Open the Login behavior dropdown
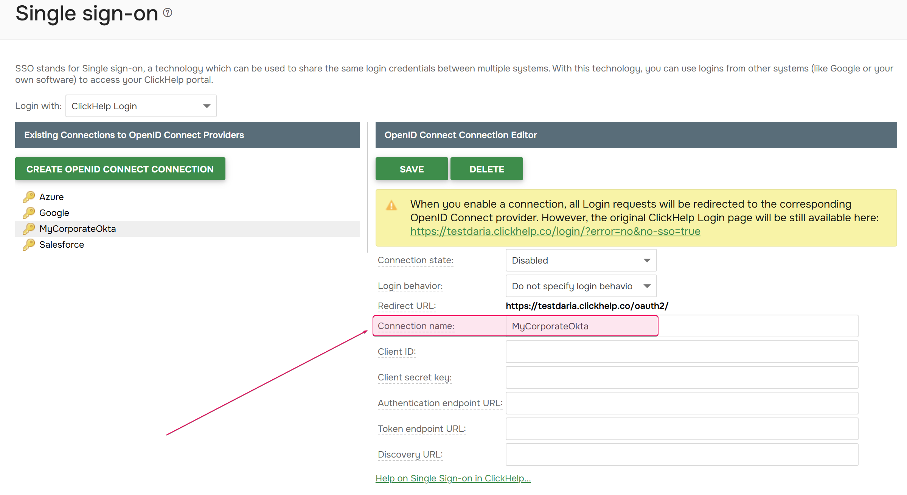Viewport: 907px width, 495px height. coord(581,286)
